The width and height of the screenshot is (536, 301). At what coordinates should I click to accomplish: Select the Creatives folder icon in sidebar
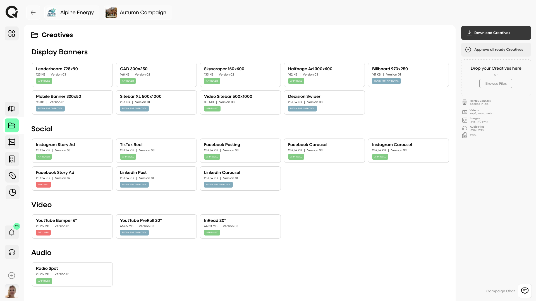pos(11,125)
